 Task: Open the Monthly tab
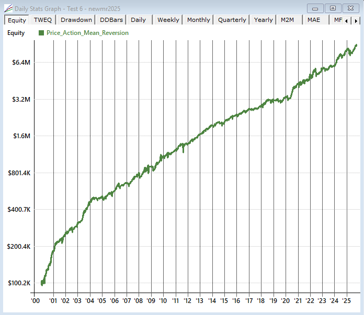199,20
